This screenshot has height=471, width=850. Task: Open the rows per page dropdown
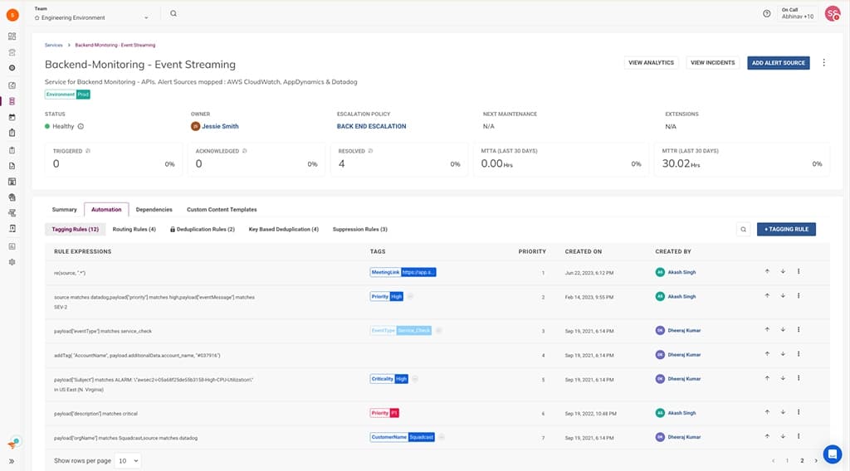click(128, 461)
